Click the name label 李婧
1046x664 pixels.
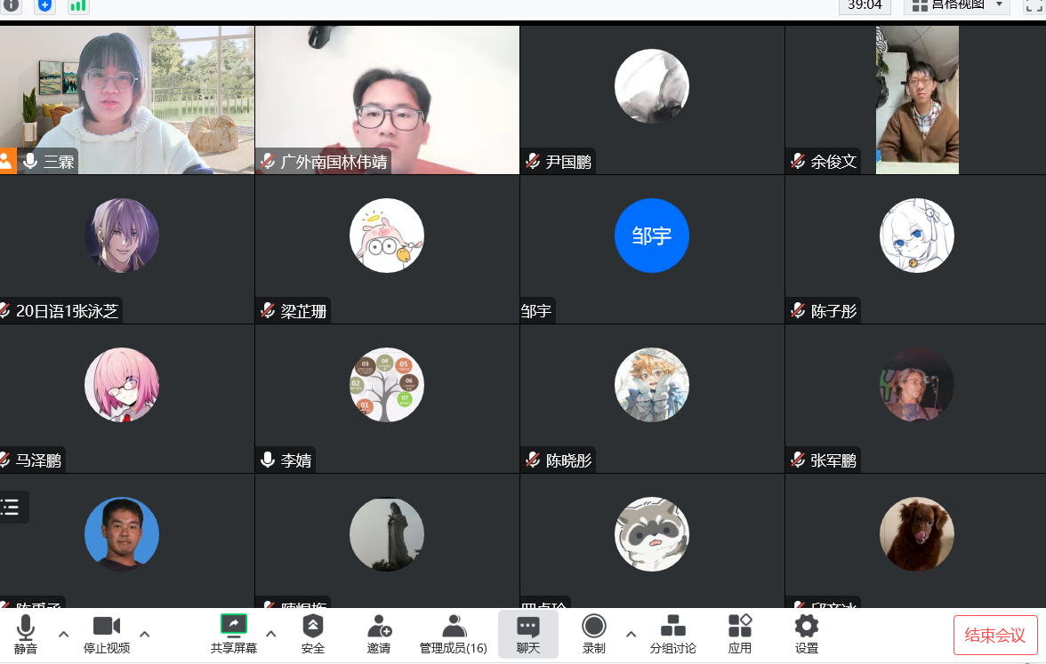(x=296, y=460)
